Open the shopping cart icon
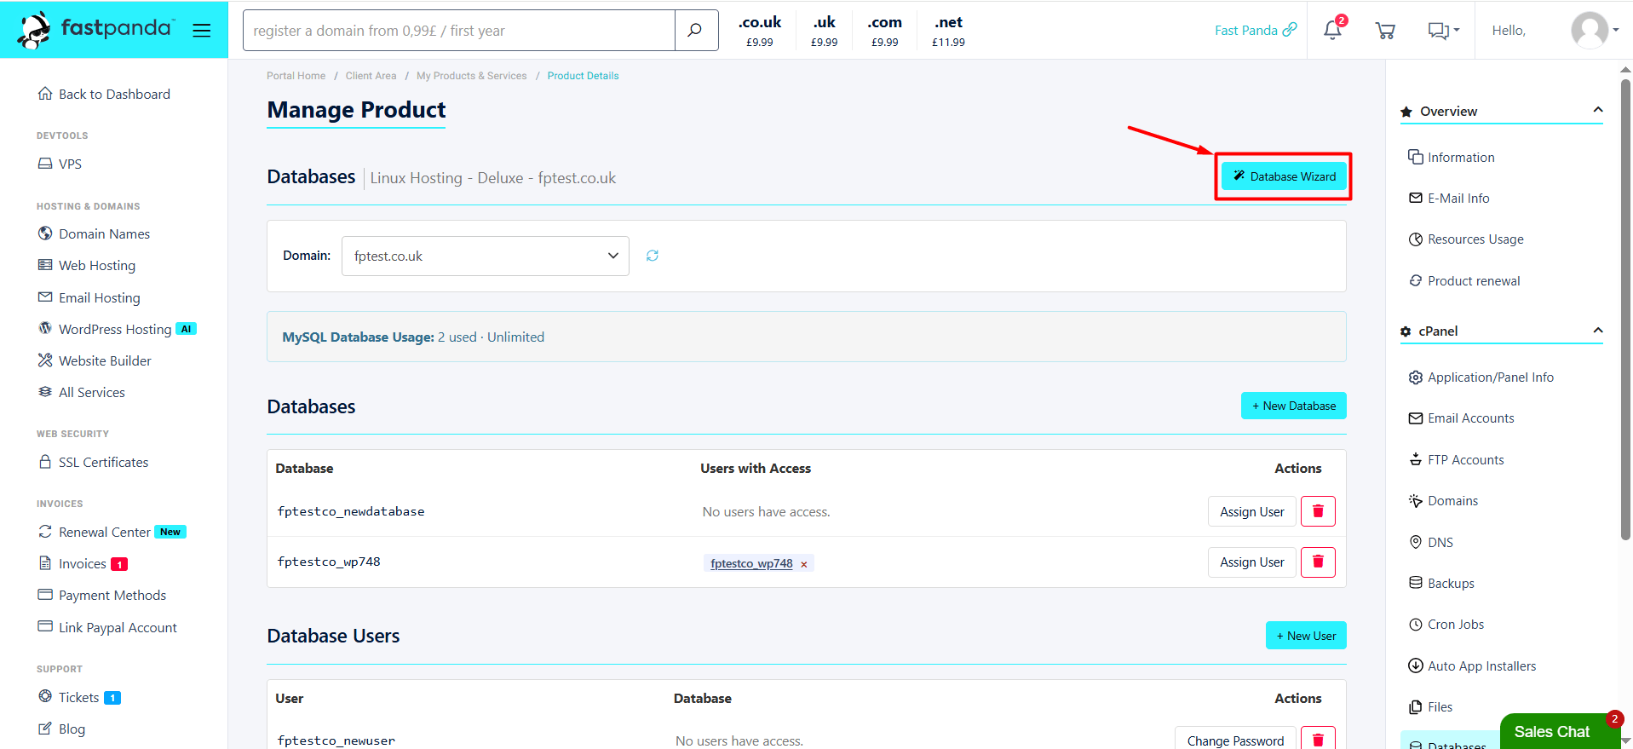1633x749 pixels. point(1385,31)
